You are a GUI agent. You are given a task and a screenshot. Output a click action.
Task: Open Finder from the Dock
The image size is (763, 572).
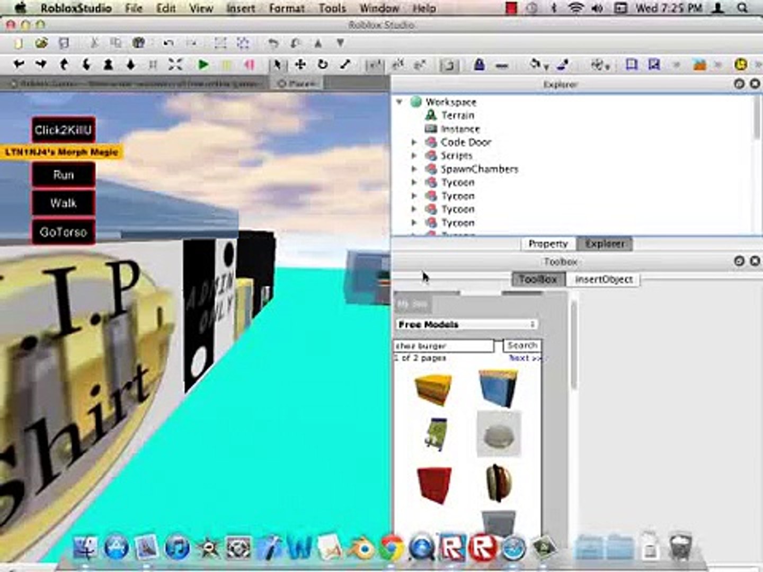(x=86, y=548)
